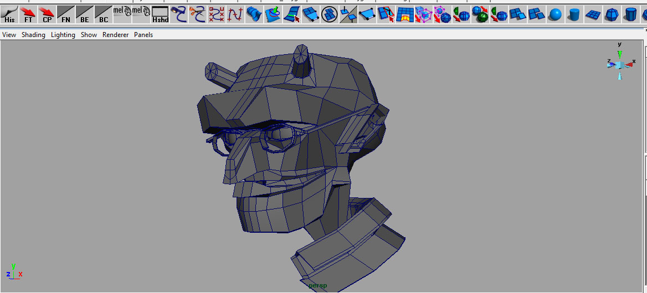Click the wavy Loft surface icon

[x=254, y=14]
